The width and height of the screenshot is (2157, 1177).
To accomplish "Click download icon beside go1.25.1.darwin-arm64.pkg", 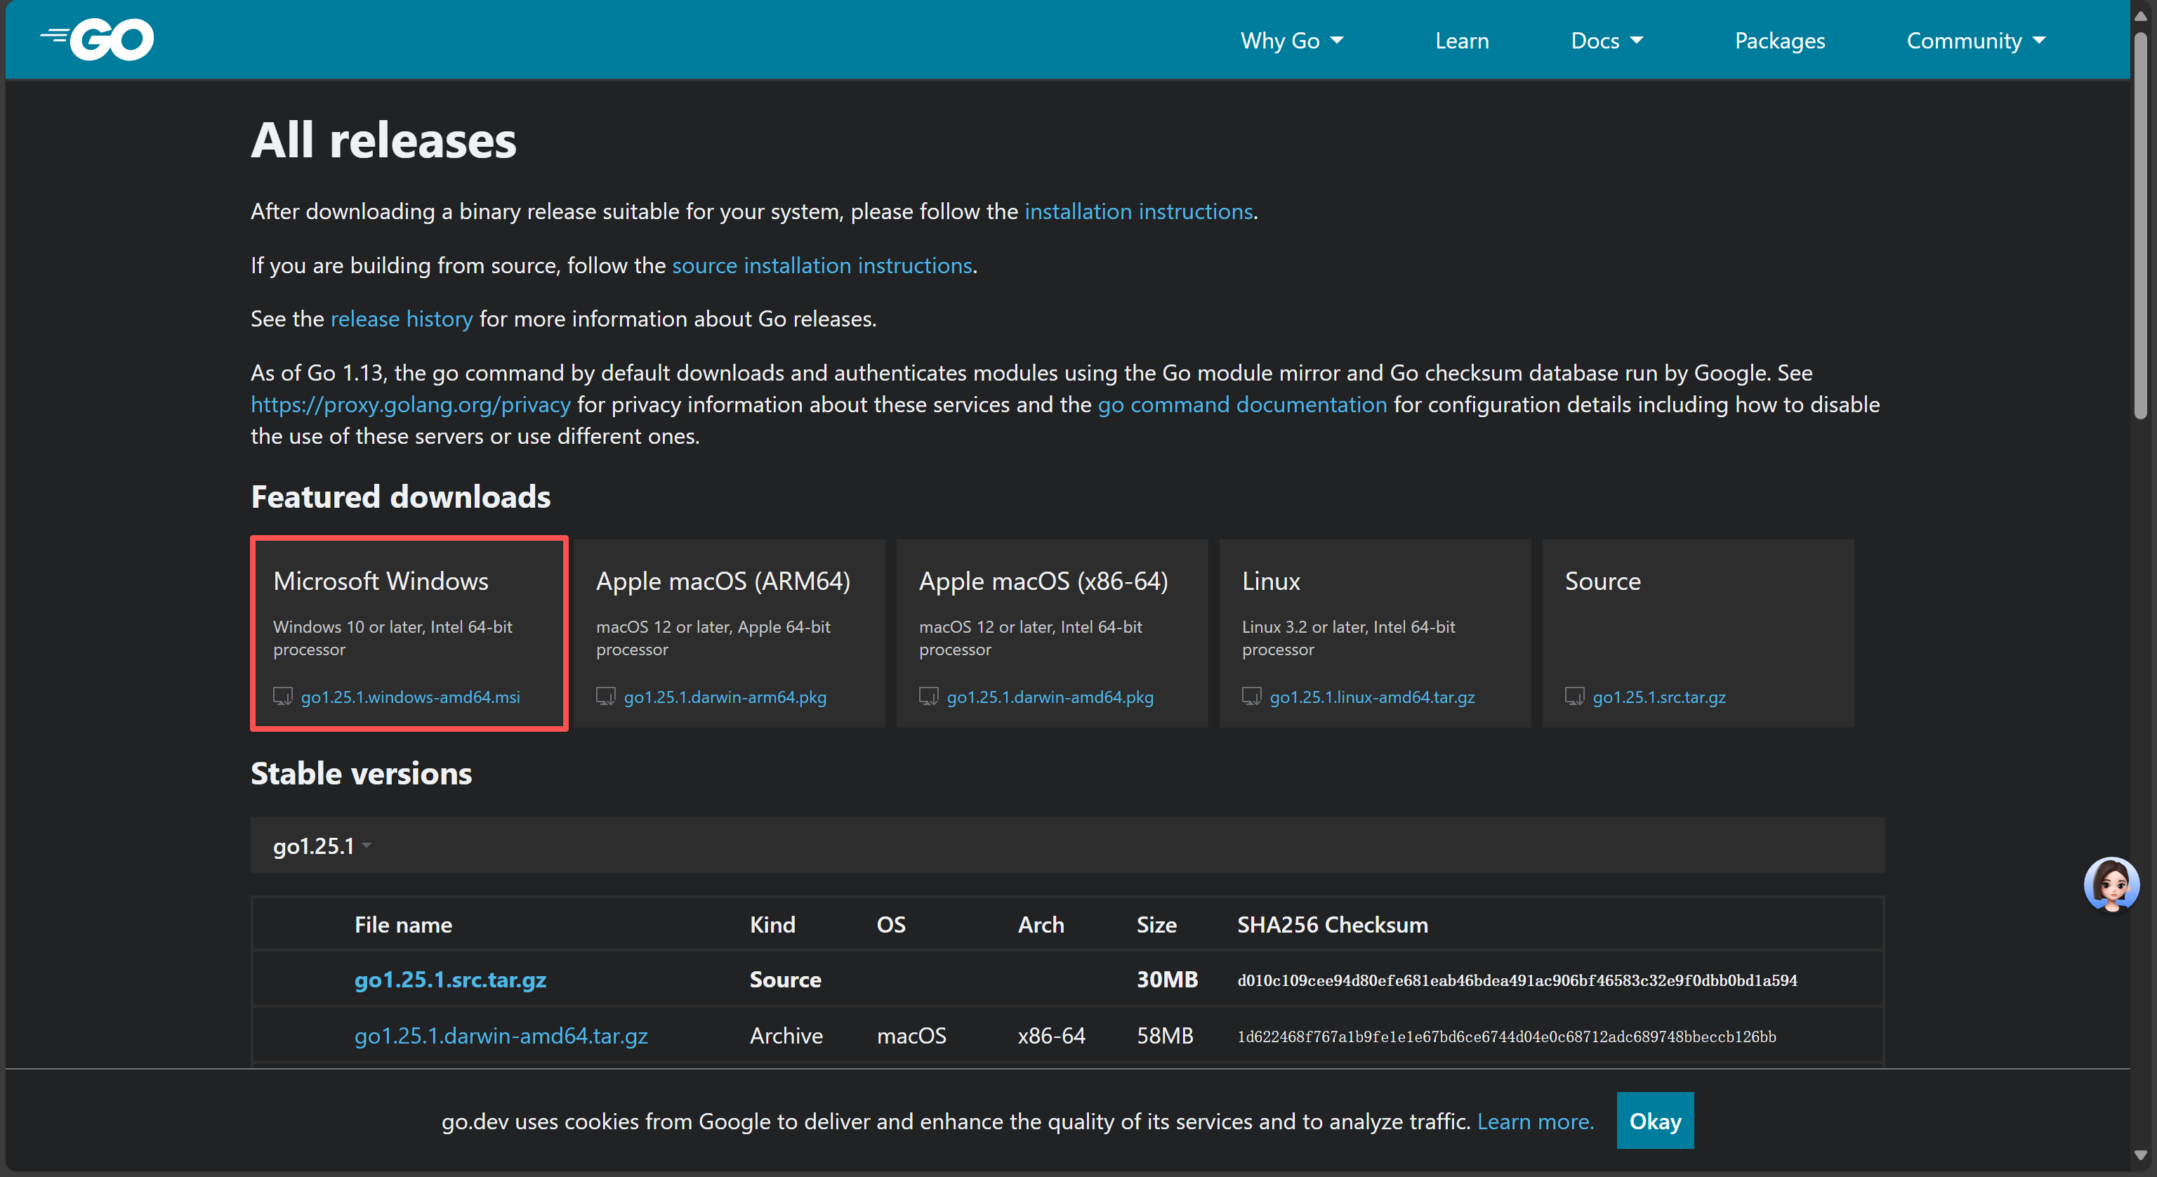I will 605,696.
